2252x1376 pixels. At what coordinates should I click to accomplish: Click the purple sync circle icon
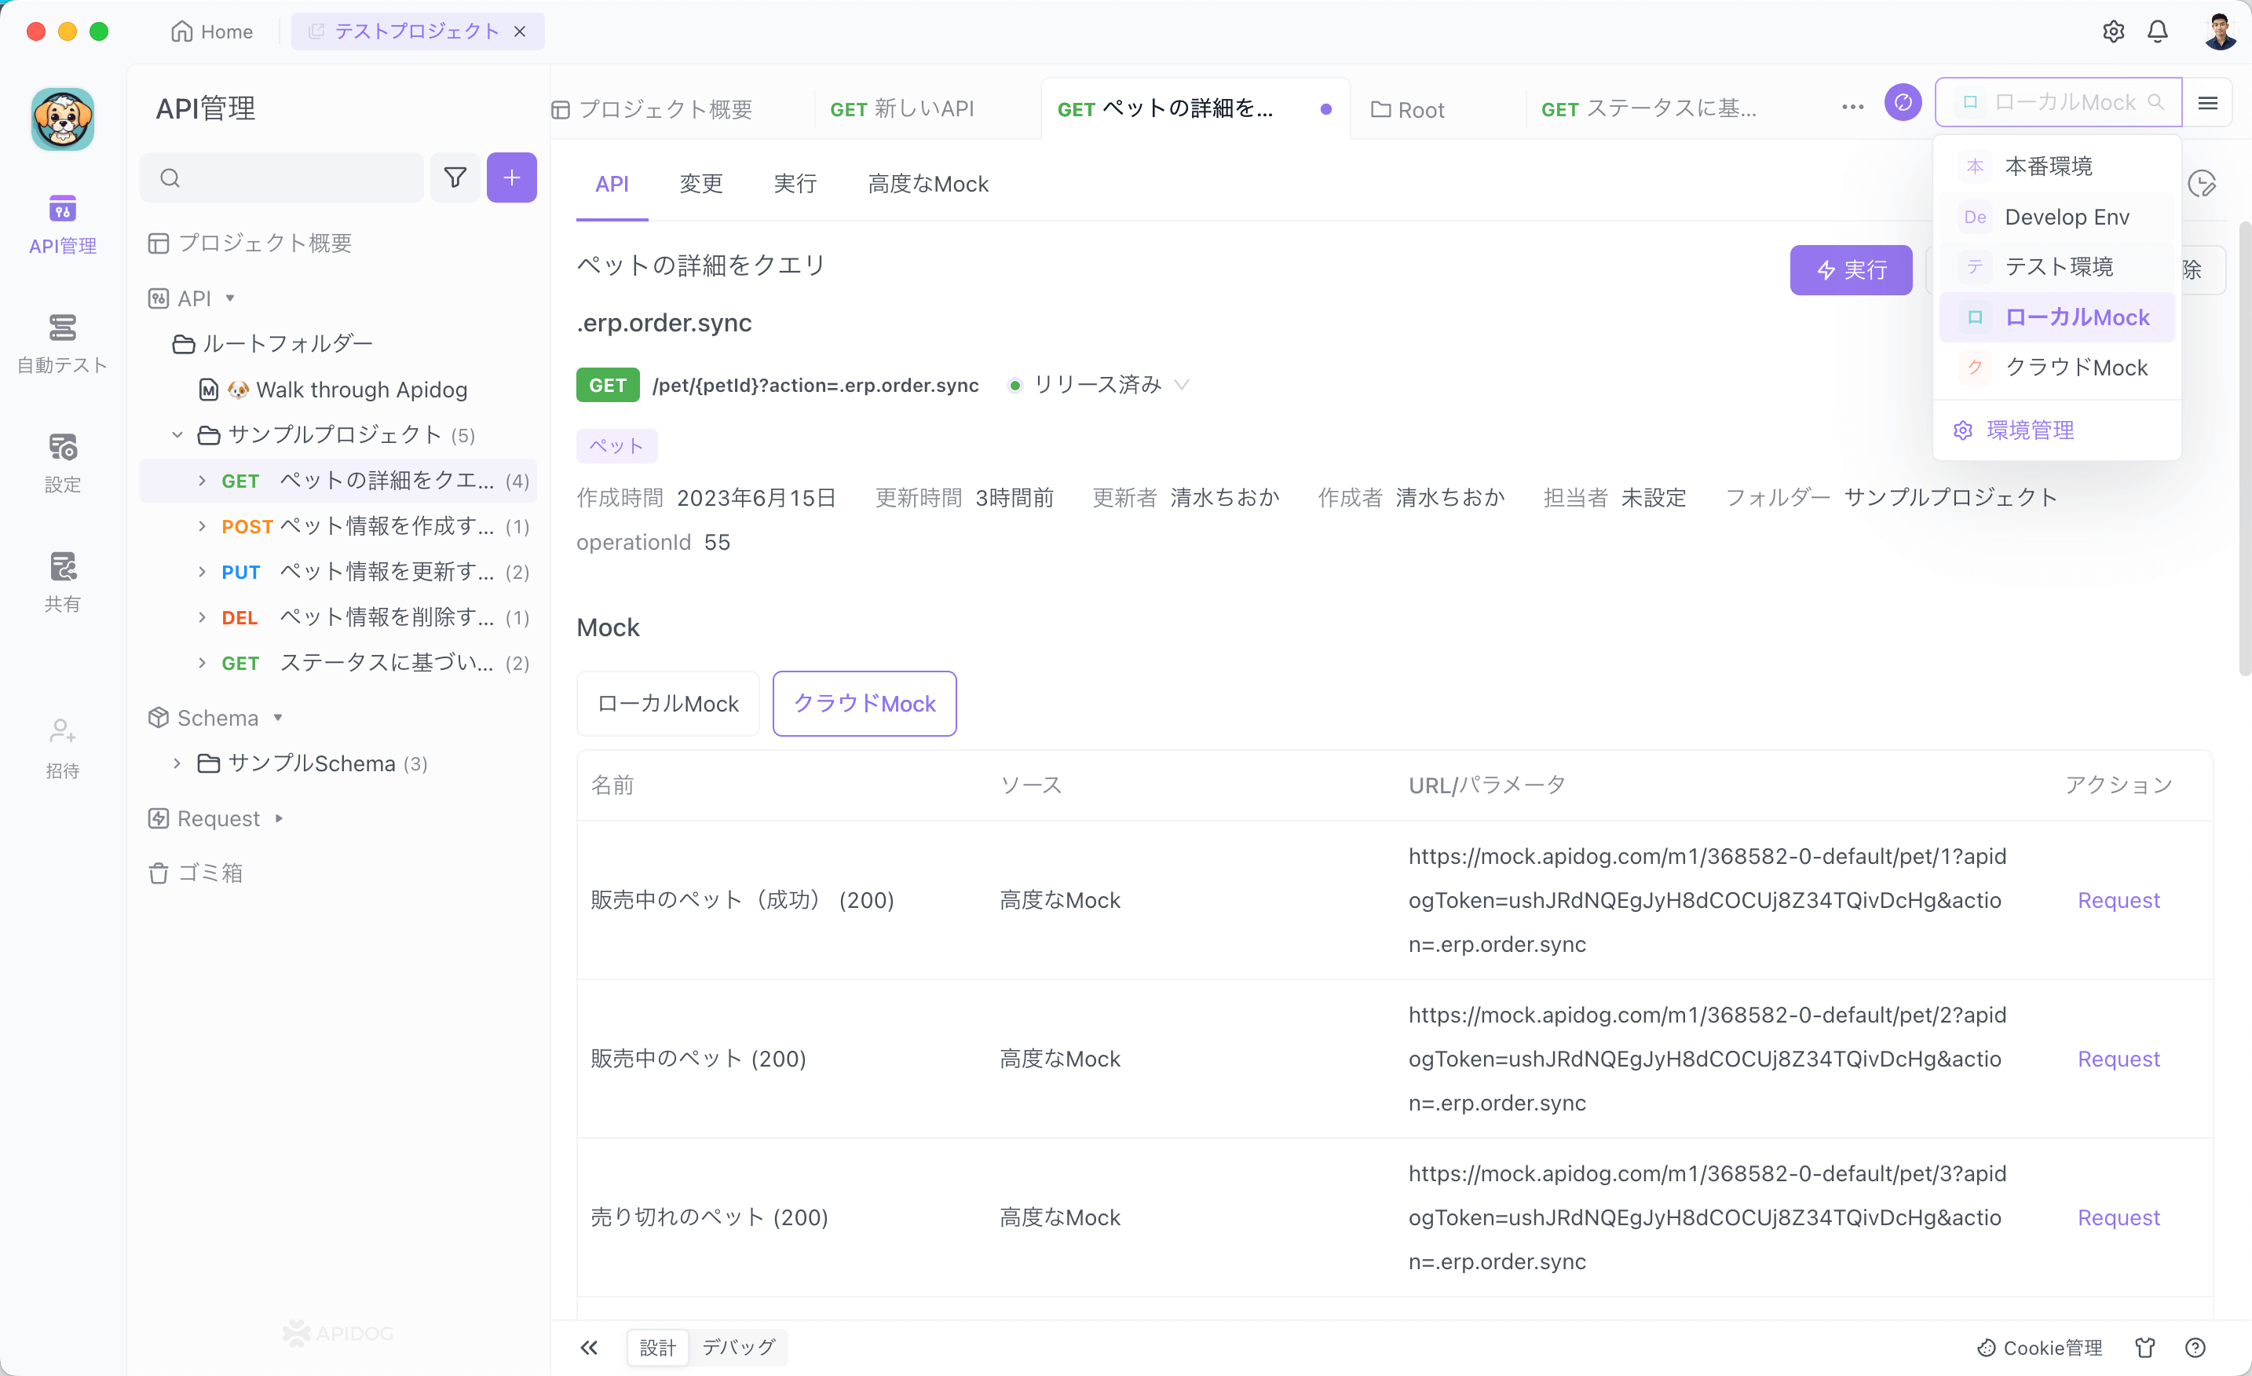pos(1903,102)
